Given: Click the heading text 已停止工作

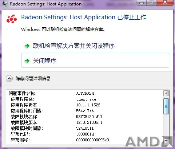Looking at the screenshot, I should pyautogui.click(x=132, y=17).
